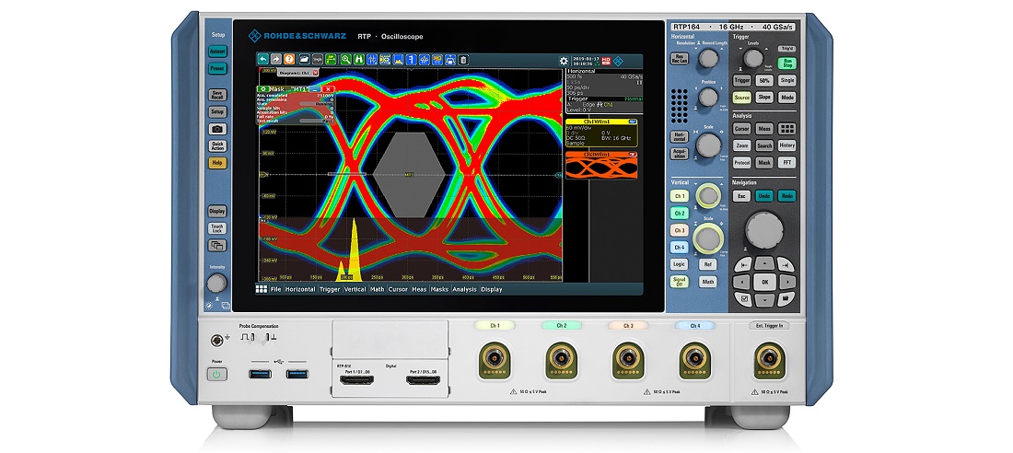Open the Mask dialog gear settings icon
Viewport: 1013px width, 453px height.
(x=263, y=88)
